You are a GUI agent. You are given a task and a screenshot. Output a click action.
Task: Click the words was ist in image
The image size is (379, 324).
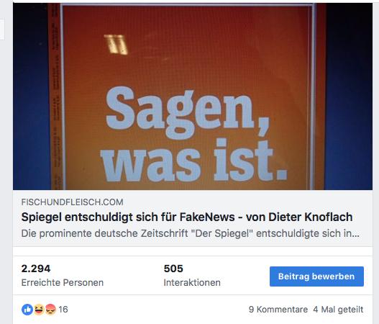click(193, 161)
